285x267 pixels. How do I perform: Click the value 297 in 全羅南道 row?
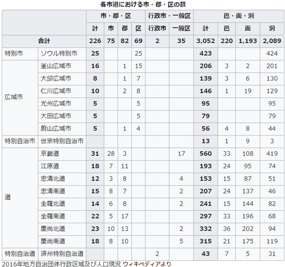pyautogui.click(x=206, y=216)
